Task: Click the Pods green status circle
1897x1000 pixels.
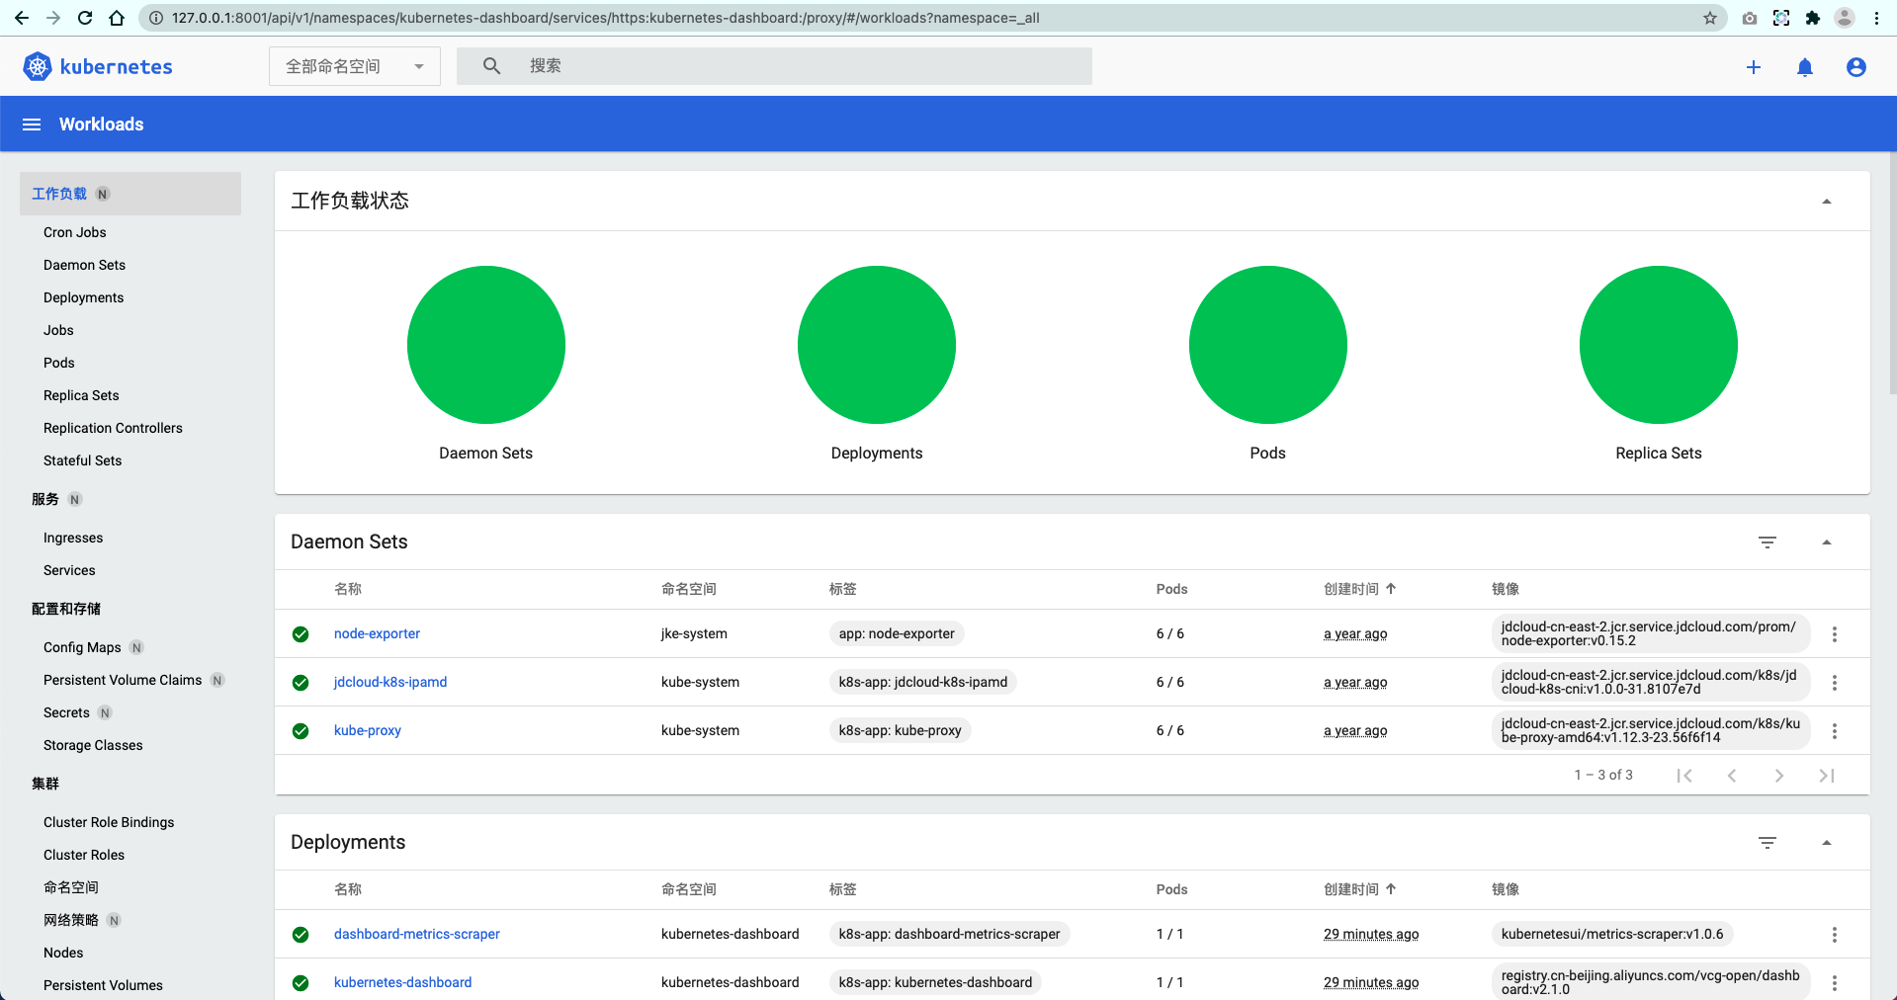Action: click(1268, 345)
